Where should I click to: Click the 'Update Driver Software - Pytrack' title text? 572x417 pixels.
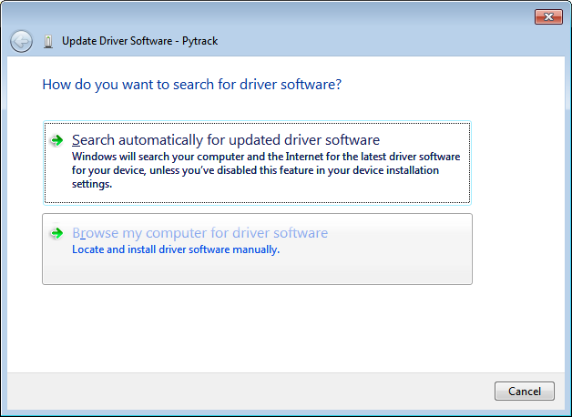click(x=139, y=41)
